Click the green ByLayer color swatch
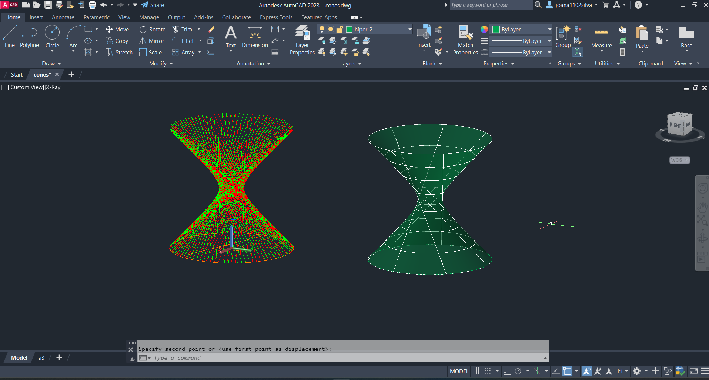709x380 pixels. click(496, 30)
